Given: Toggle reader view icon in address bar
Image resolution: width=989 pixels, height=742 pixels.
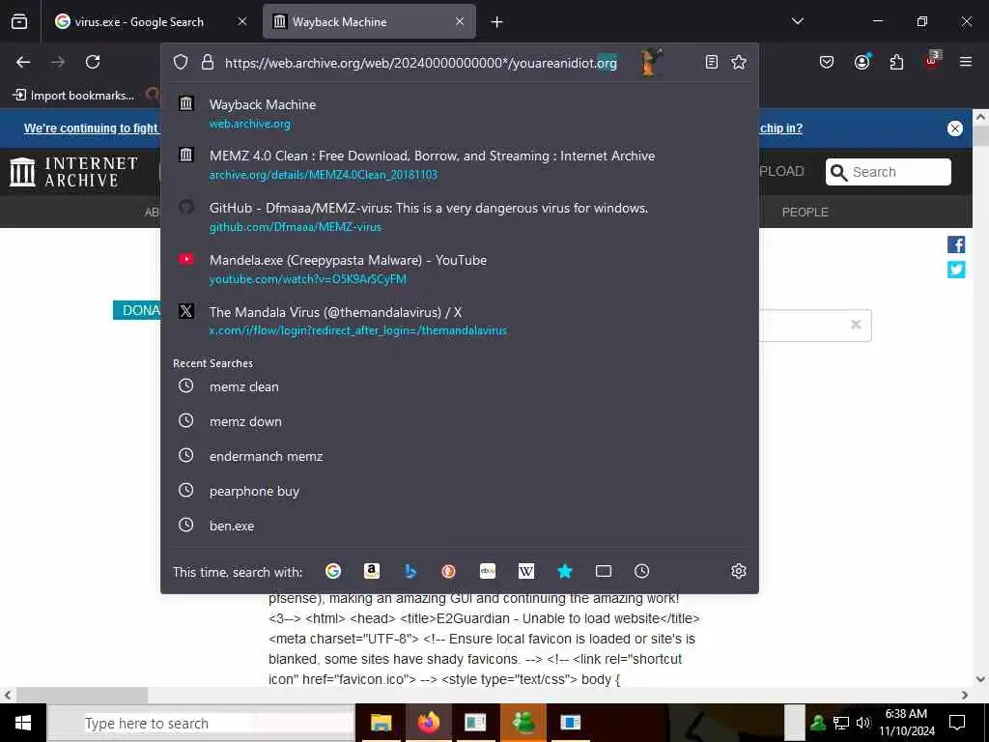Looking at the screenshot, I should click(712, 62).
